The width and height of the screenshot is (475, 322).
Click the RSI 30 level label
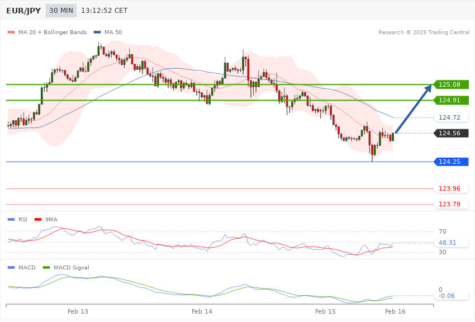tap(442, 252)
